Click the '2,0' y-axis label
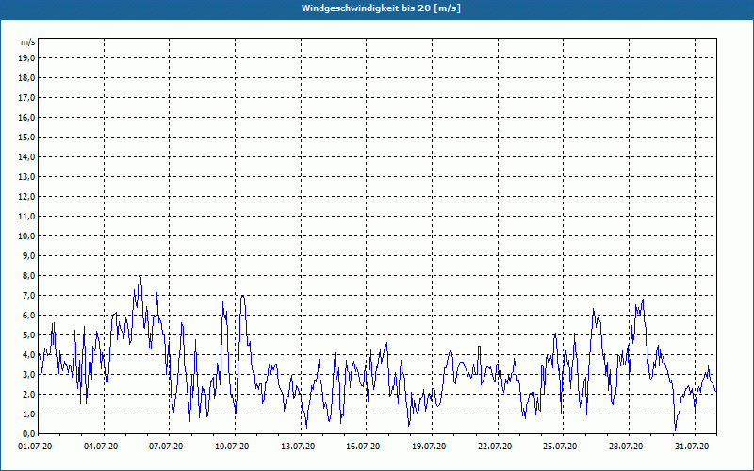The image size is (754, 471). [28, 394]
